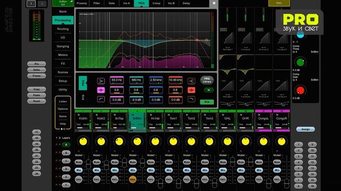
Task: Open the Routing menu item
Action: pyautogui.click(x=63, y=29)
